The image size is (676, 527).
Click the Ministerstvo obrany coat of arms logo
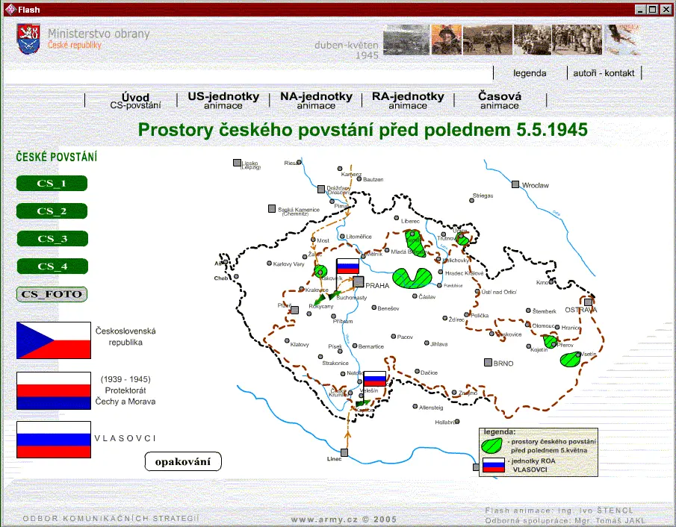[x=28, y=39]
